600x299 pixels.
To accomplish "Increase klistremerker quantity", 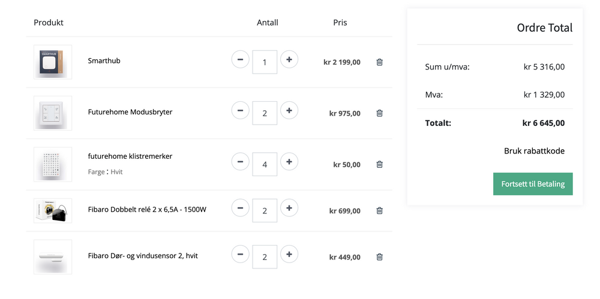I will [x=289, y=162].
